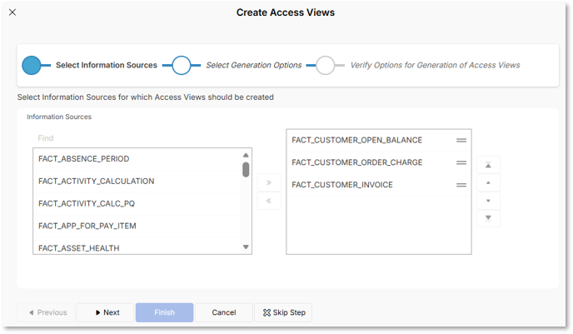Close the Create Access Views dialog
The image size is (573, 334).
(12, 12)
